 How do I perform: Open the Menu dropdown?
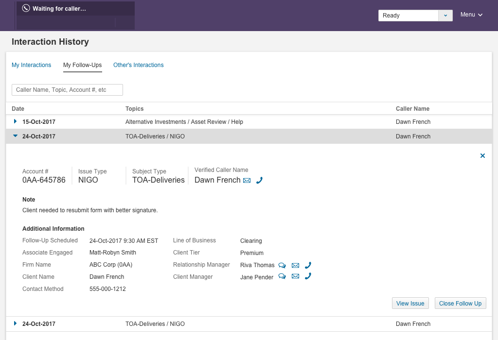pyautogui.click(x=471, y=15)
